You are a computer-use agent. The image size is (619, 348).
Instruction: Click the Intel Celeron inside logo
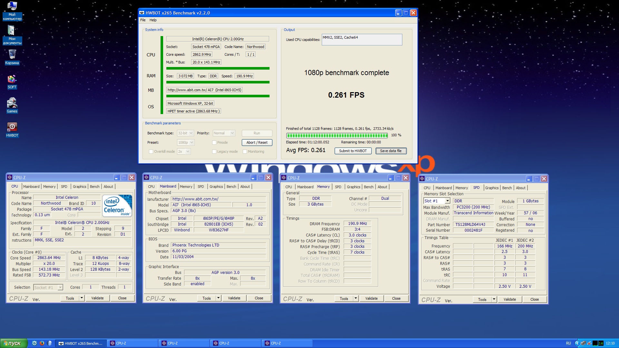[117, 206]
